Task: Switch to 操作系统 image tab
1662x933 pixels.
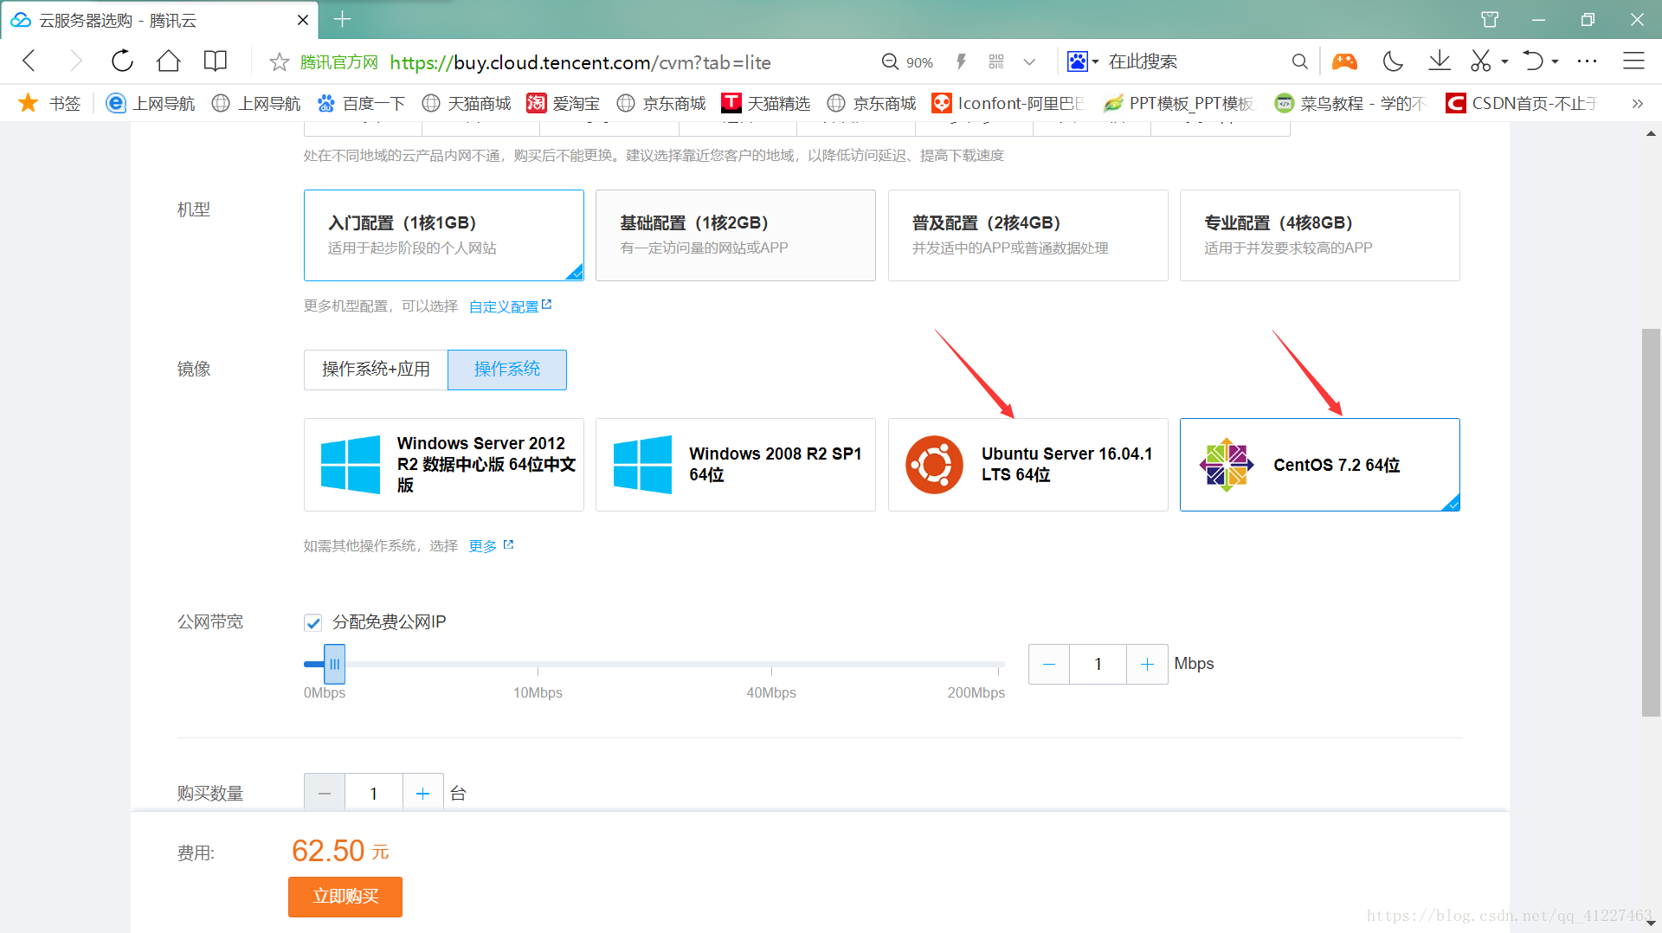Action: point(507,370)
